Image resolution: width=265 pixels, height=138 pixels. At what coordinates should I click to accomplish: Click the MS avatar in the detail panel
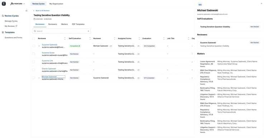pos(200,5)
